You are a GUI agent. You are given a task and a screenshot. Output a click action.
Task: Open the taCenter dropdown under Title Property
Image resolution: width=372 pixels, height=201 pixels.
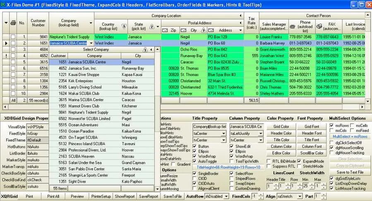223,134
